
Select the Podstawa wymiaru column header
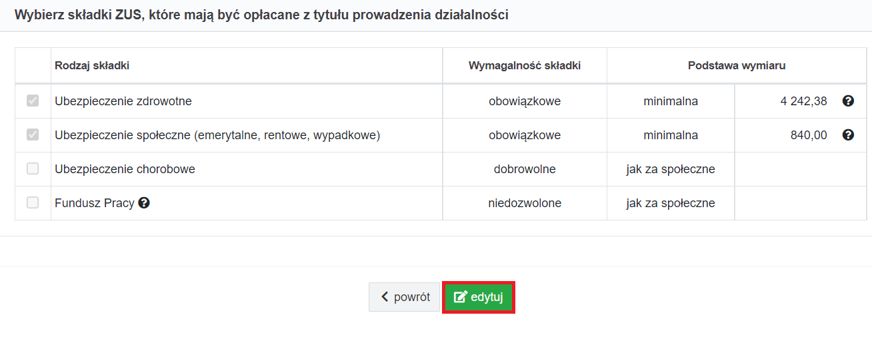[737, 65]
